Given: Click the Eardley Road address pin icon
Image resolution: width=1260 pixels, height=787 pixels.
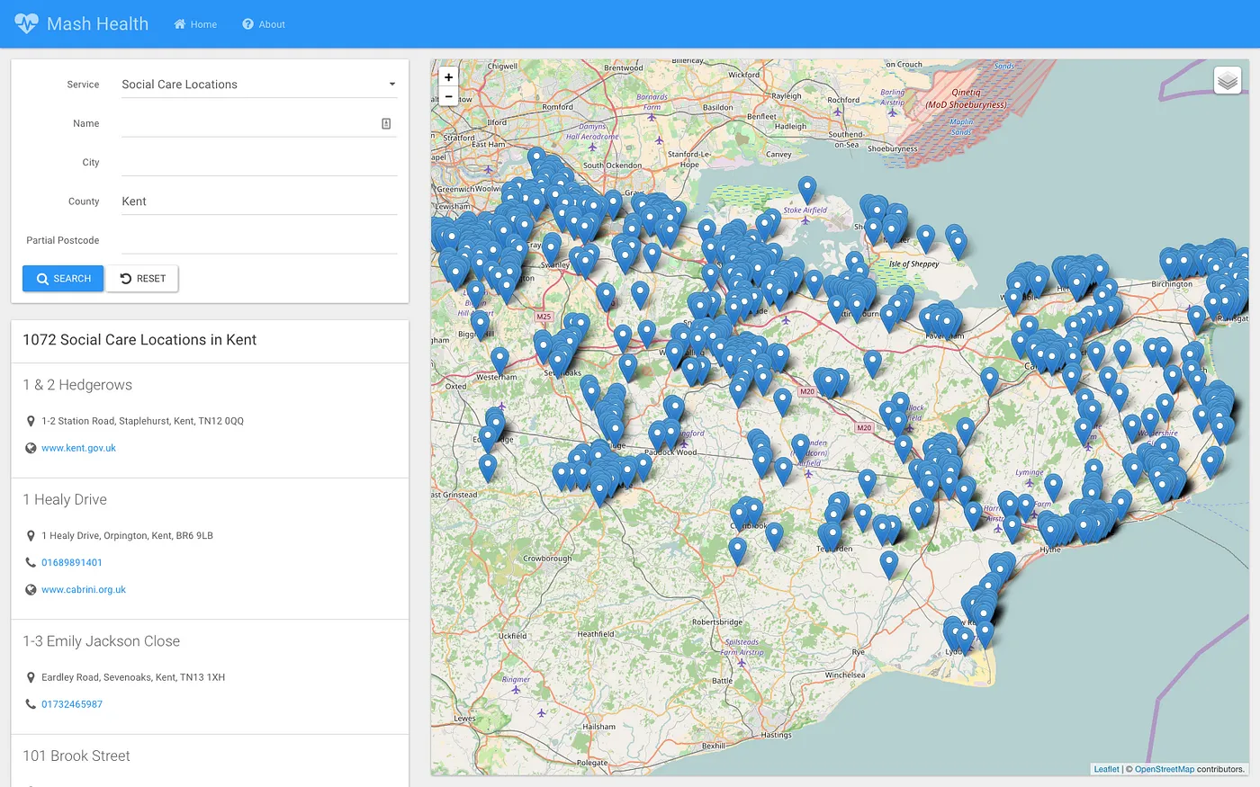Looking at the screenshot, I should [x=31, y=677].
